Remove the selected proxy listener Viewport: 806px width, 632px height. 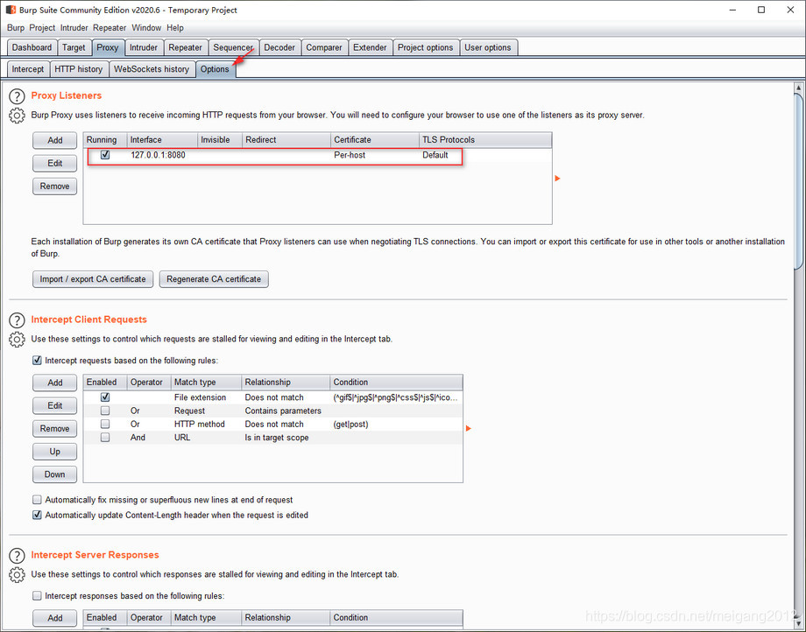point(55,186)
